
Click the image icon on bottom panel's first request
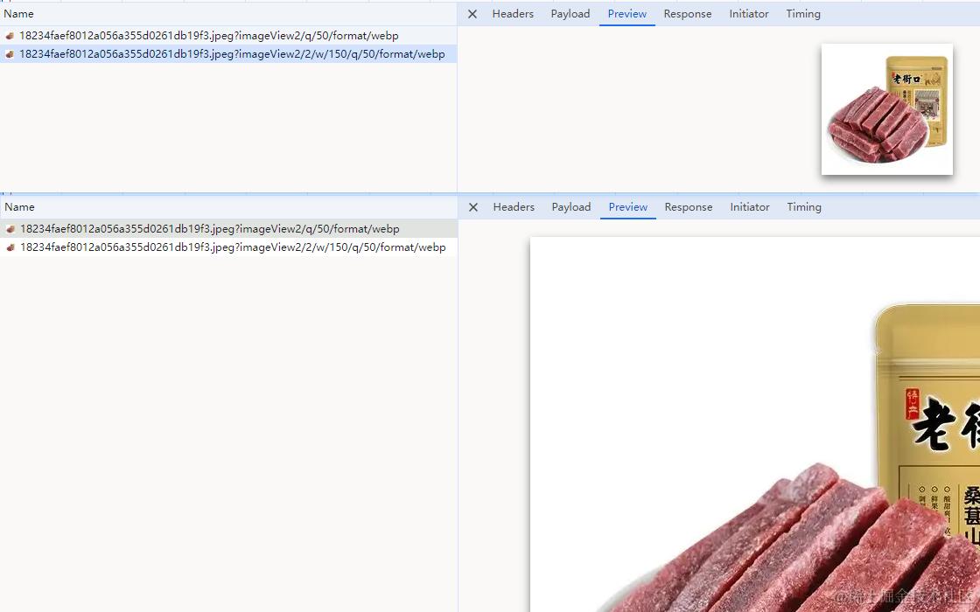click(10, 228)
